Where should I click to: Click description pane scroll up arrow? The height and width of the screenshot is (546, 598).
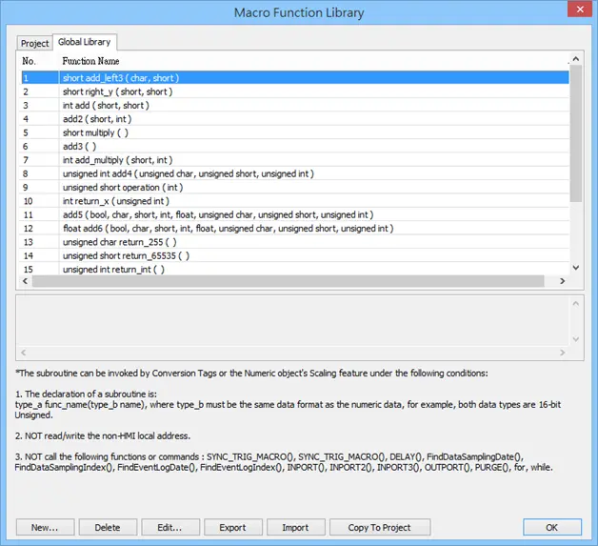point(576,304)
